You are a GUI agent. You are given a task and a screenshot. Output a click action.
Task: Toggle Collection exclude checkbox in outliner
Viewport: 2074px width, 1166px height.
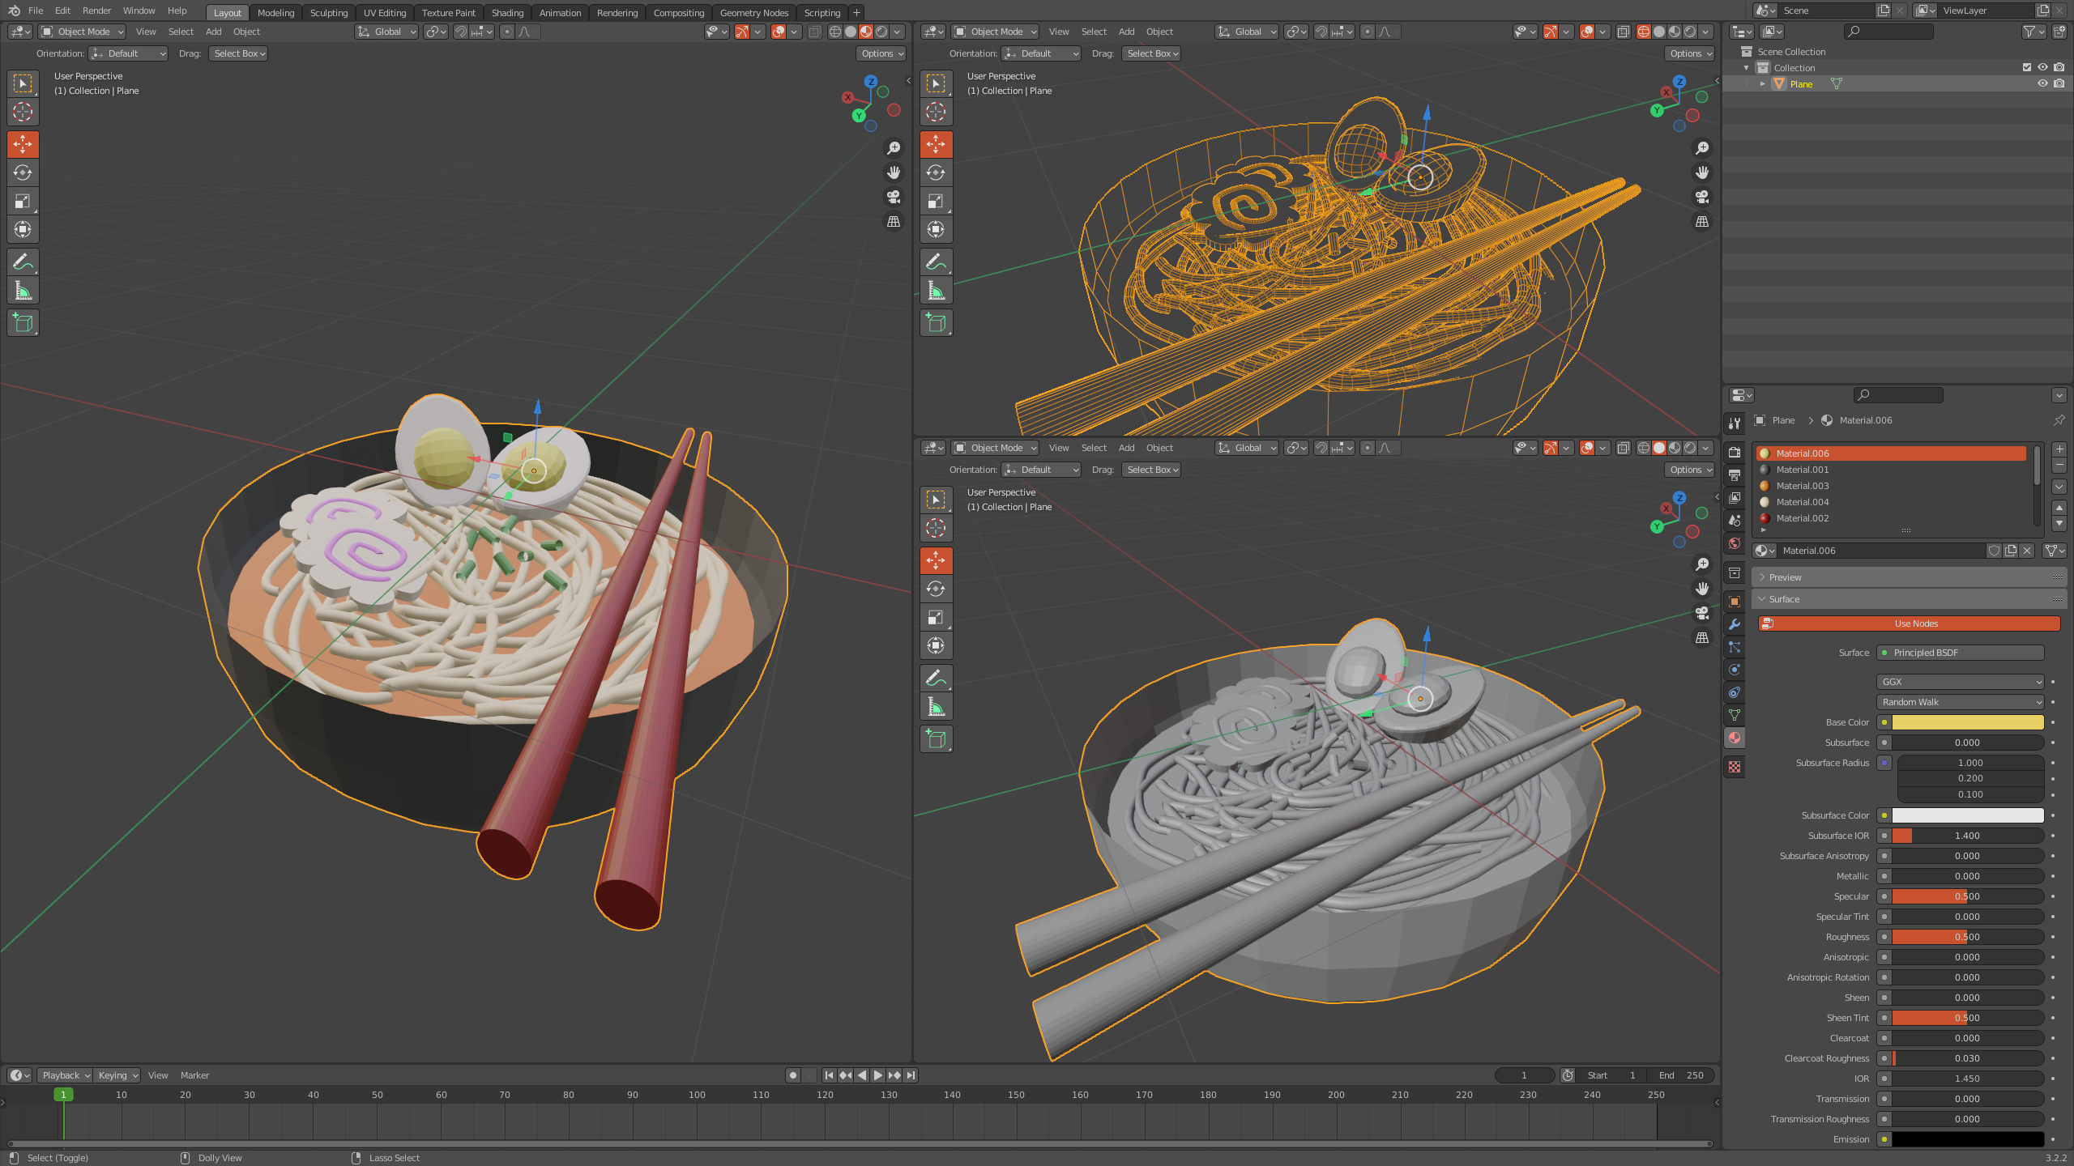click(2027, 67)
